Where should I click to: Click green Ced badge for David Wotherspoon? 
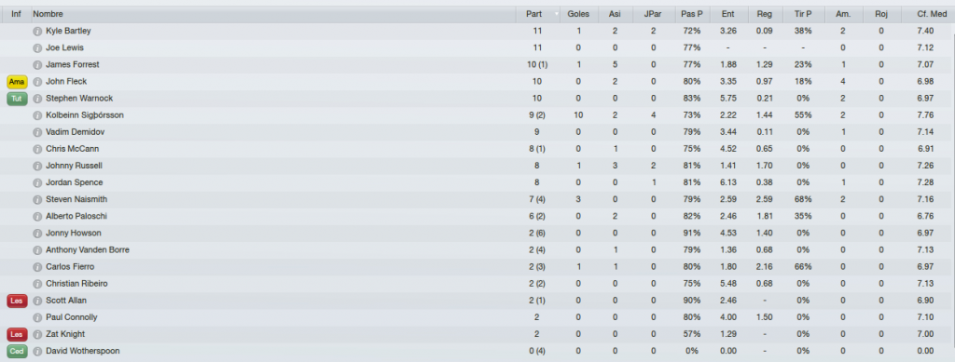(17, 351)
